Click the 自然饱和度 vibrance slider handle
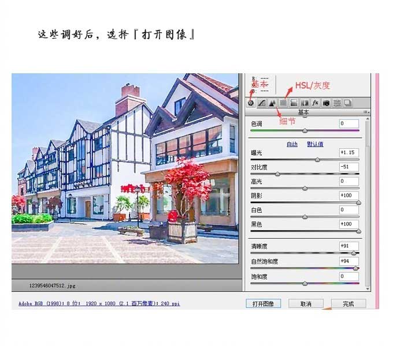 (x=355, y=268)
